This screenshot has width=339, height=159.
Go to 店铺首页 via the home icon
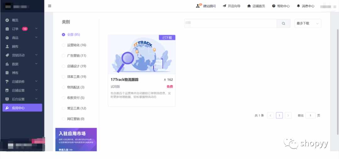pos(249,6)
